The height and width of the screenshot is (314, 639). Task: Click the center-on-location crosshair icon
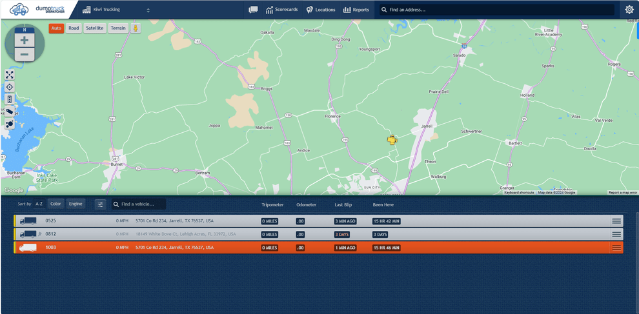tap(10, 87)
